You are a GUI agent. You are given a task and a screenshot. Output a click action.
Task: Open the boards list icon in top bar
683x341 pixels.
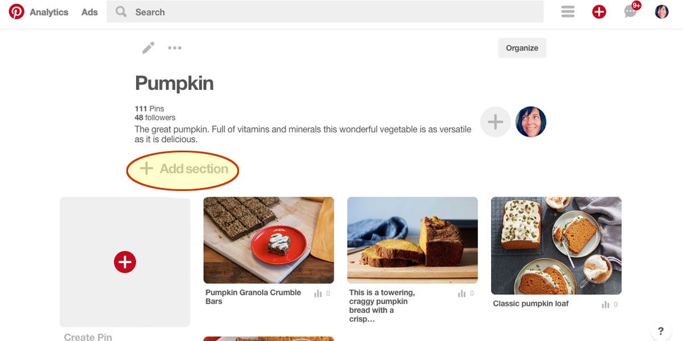567,11
